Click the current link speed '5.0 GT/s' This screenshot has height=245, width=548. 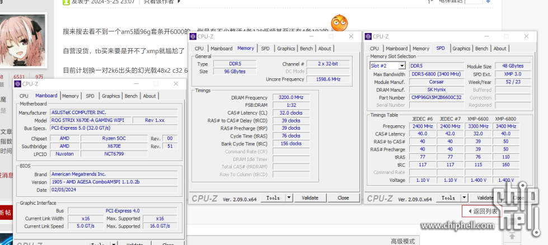click(x=86, y=226)
